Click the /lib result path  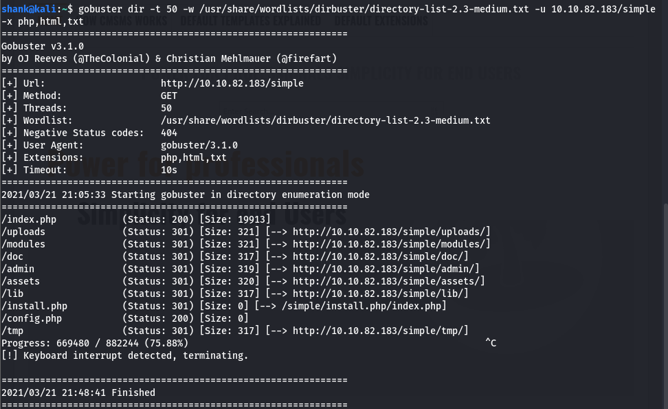[x=12, y=293]
